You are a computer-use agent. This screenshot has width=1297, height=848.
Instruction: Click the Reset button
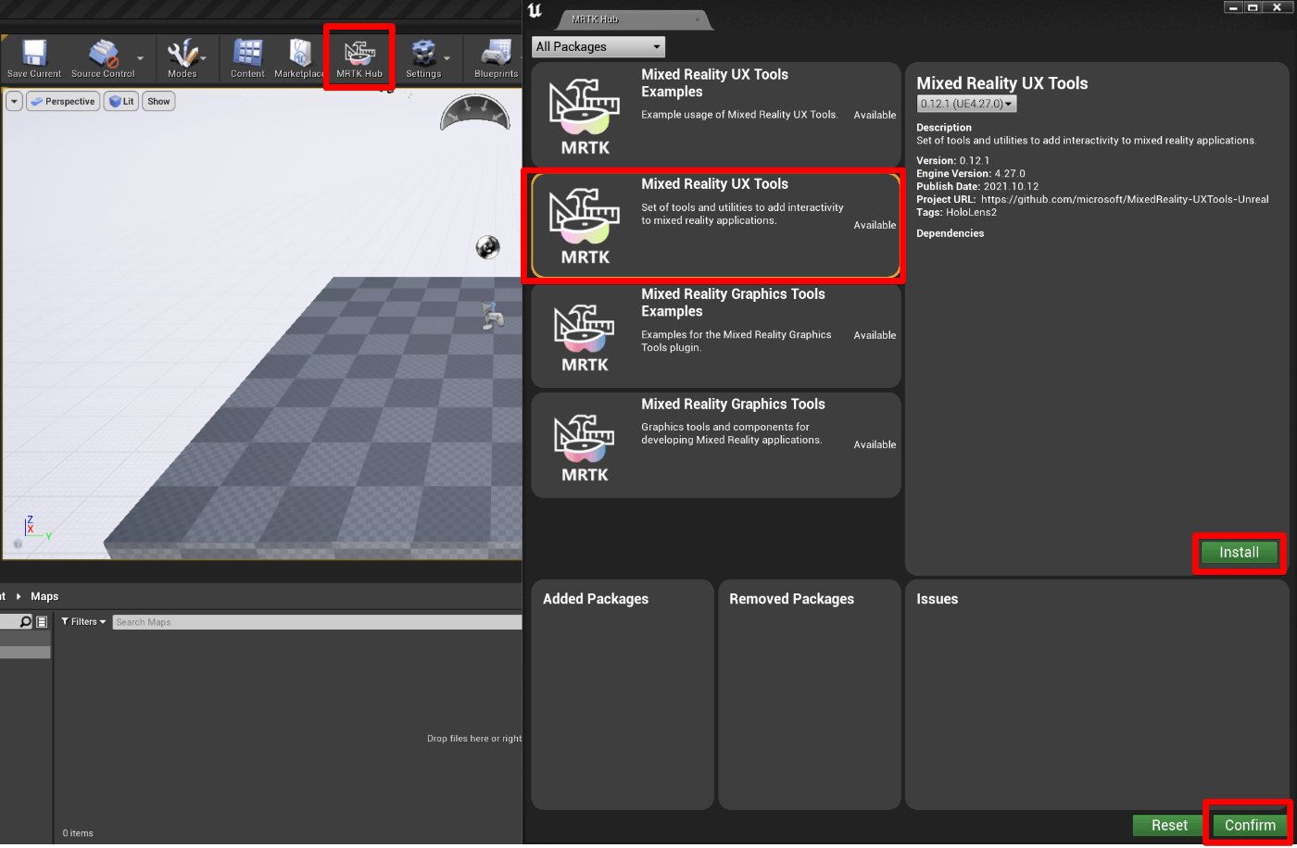[1169, 825]
